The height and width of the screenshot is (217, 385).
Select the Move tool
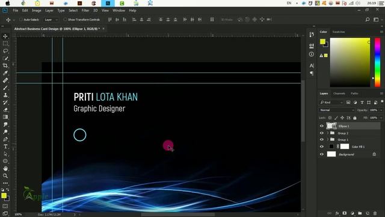5,36
